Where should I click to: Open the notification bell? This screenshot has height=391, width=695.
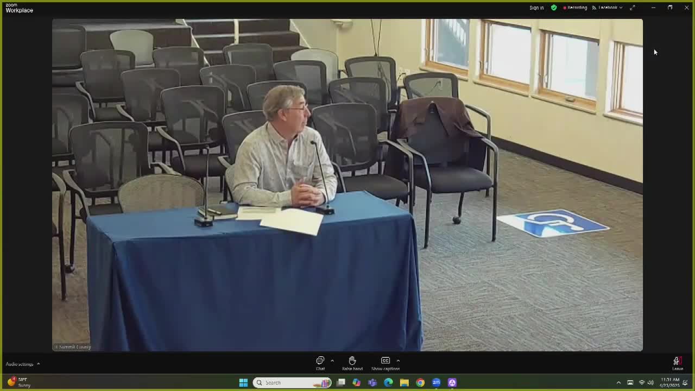point(685,382)
